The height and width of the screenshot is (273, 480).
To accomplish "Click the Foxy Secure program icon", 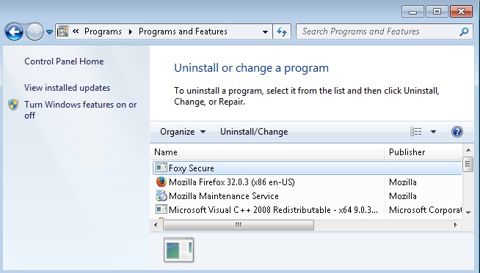I will point(161,168).
